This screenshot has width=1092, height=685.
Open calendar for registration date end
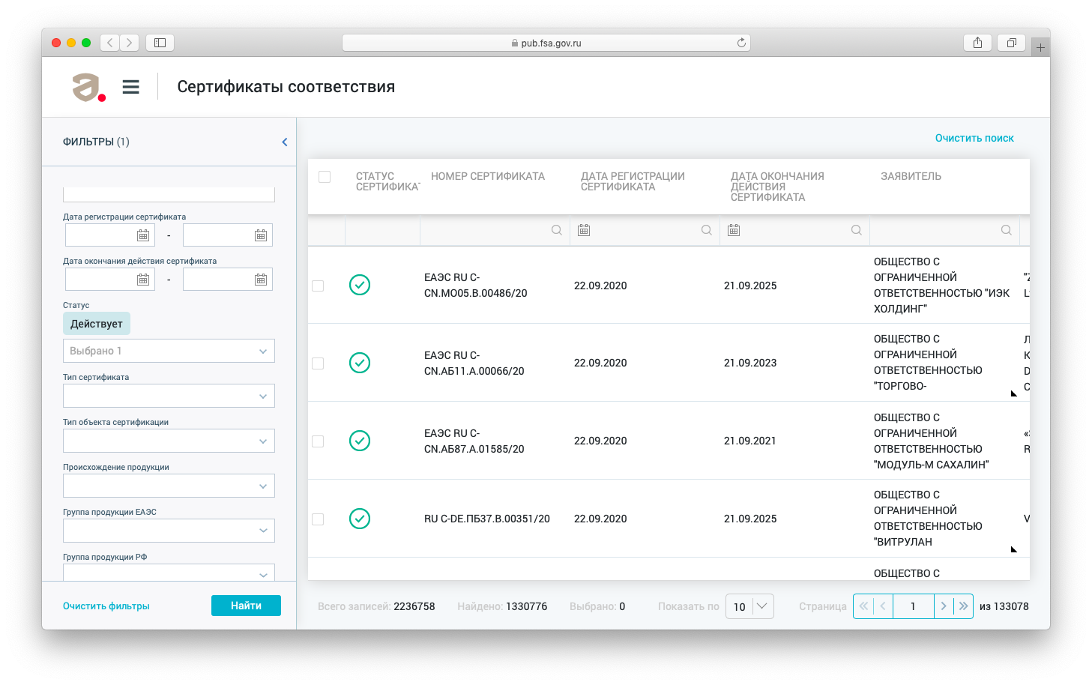(261, 235)
